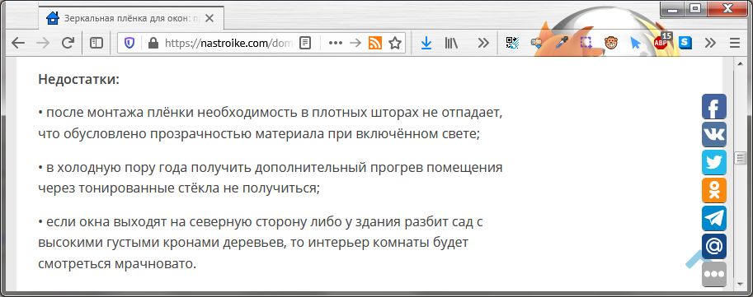Open the blue S extension icon

pos(685,43)
